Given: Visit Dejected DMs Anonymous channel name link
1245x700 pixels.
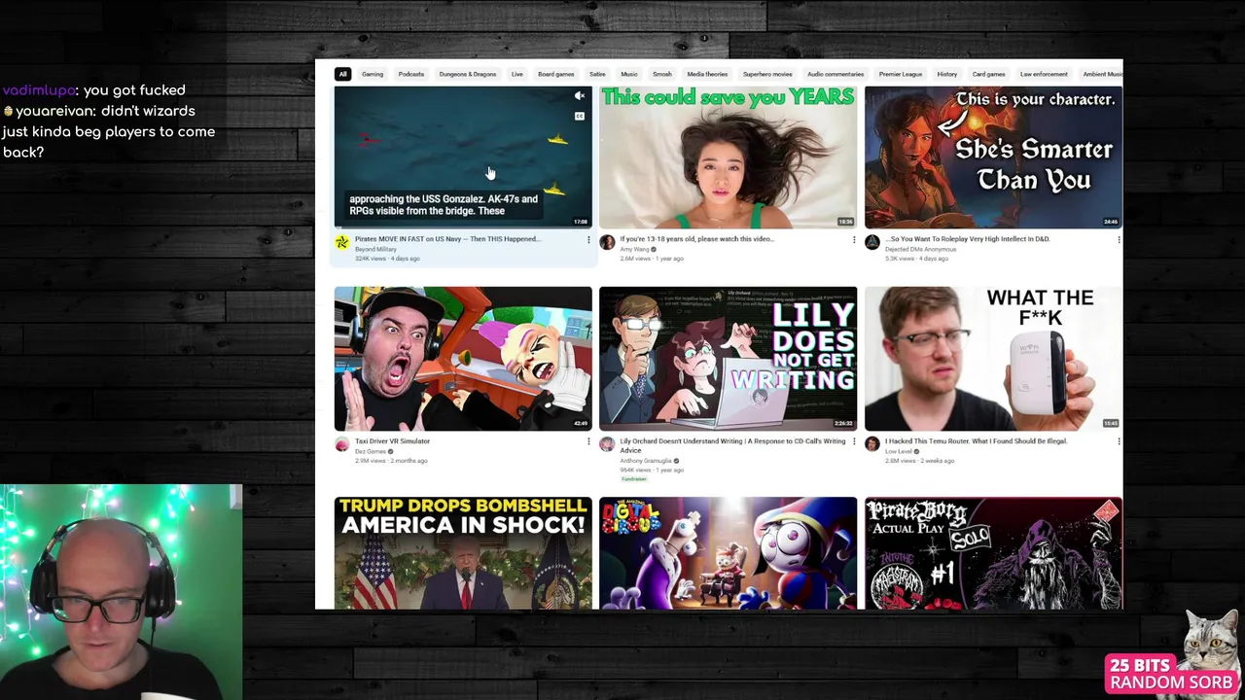Looking at the screenshot, I should coord(920,250).
